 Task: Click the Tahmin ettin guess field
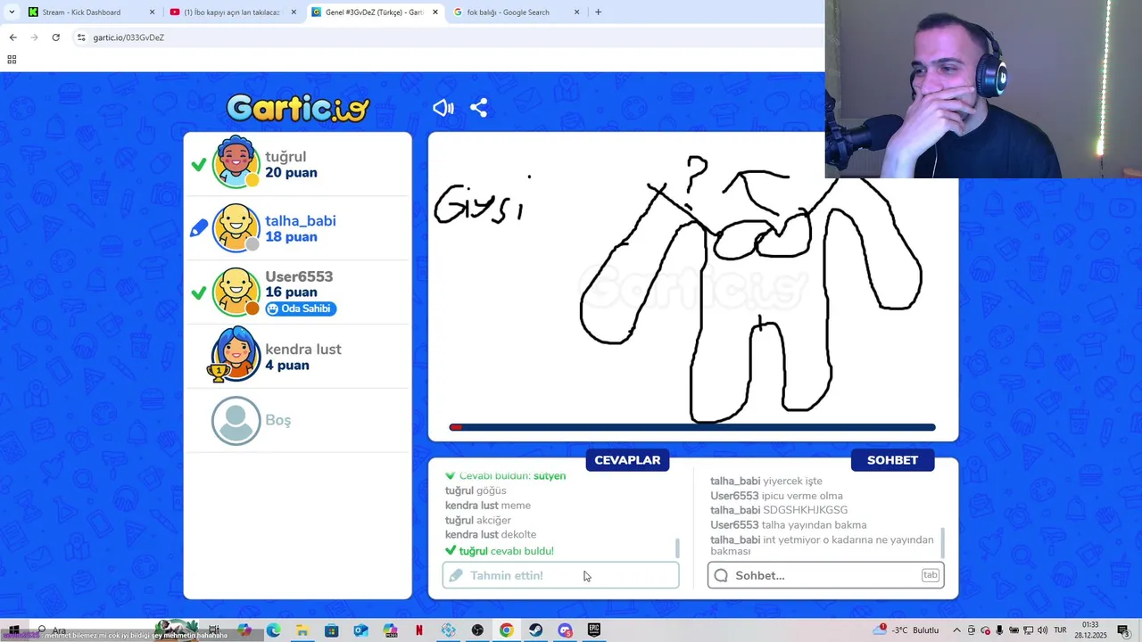[x=560, y=575]
